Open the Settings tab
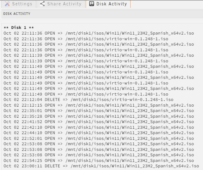The height and width of the screenshot is (170, 203). [19, 4]
